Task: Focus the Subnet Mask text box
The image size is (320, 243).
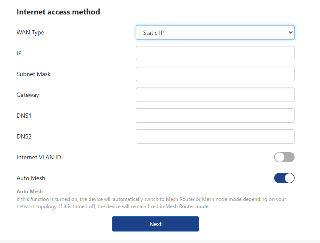Action: click(215, 74)
